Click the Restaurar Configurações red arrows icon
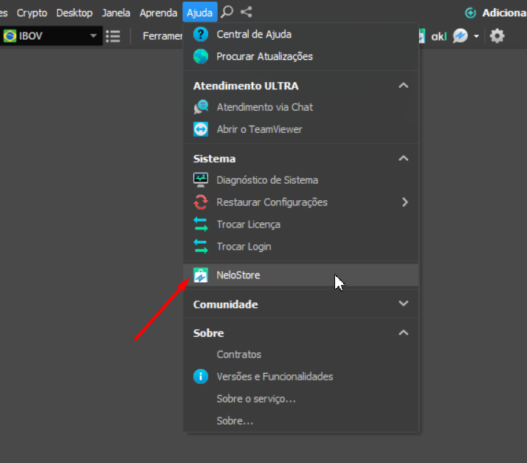This screenshot has height=463, width=527. (x=201, y=202)
